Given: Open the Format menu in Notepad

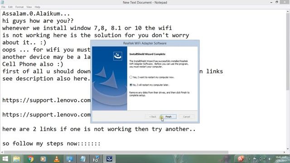Looking at the screenshot, I should (19, 7).
